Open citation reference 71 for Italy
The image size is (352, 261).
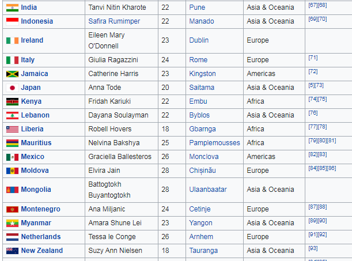coord(313,58)
